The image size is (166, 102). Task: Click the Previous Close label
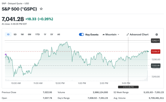coord(9,92)
